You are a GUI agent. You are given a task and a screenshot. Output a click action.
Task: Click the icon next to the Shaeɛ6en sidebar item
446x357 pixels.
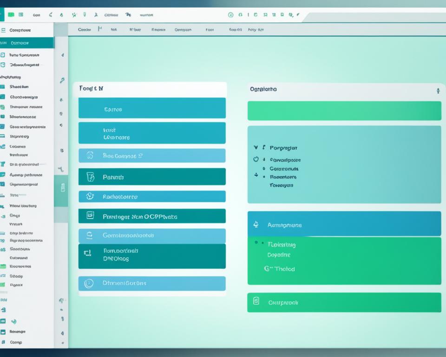point(3,86)
